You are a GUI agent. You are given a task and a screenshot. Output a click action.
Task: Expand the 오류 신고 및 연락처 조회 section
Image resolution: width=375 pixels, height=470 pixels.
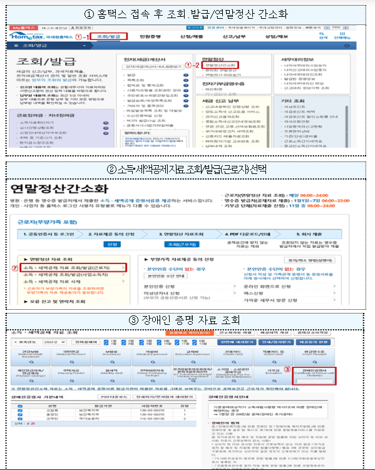(x=55, y=302)
